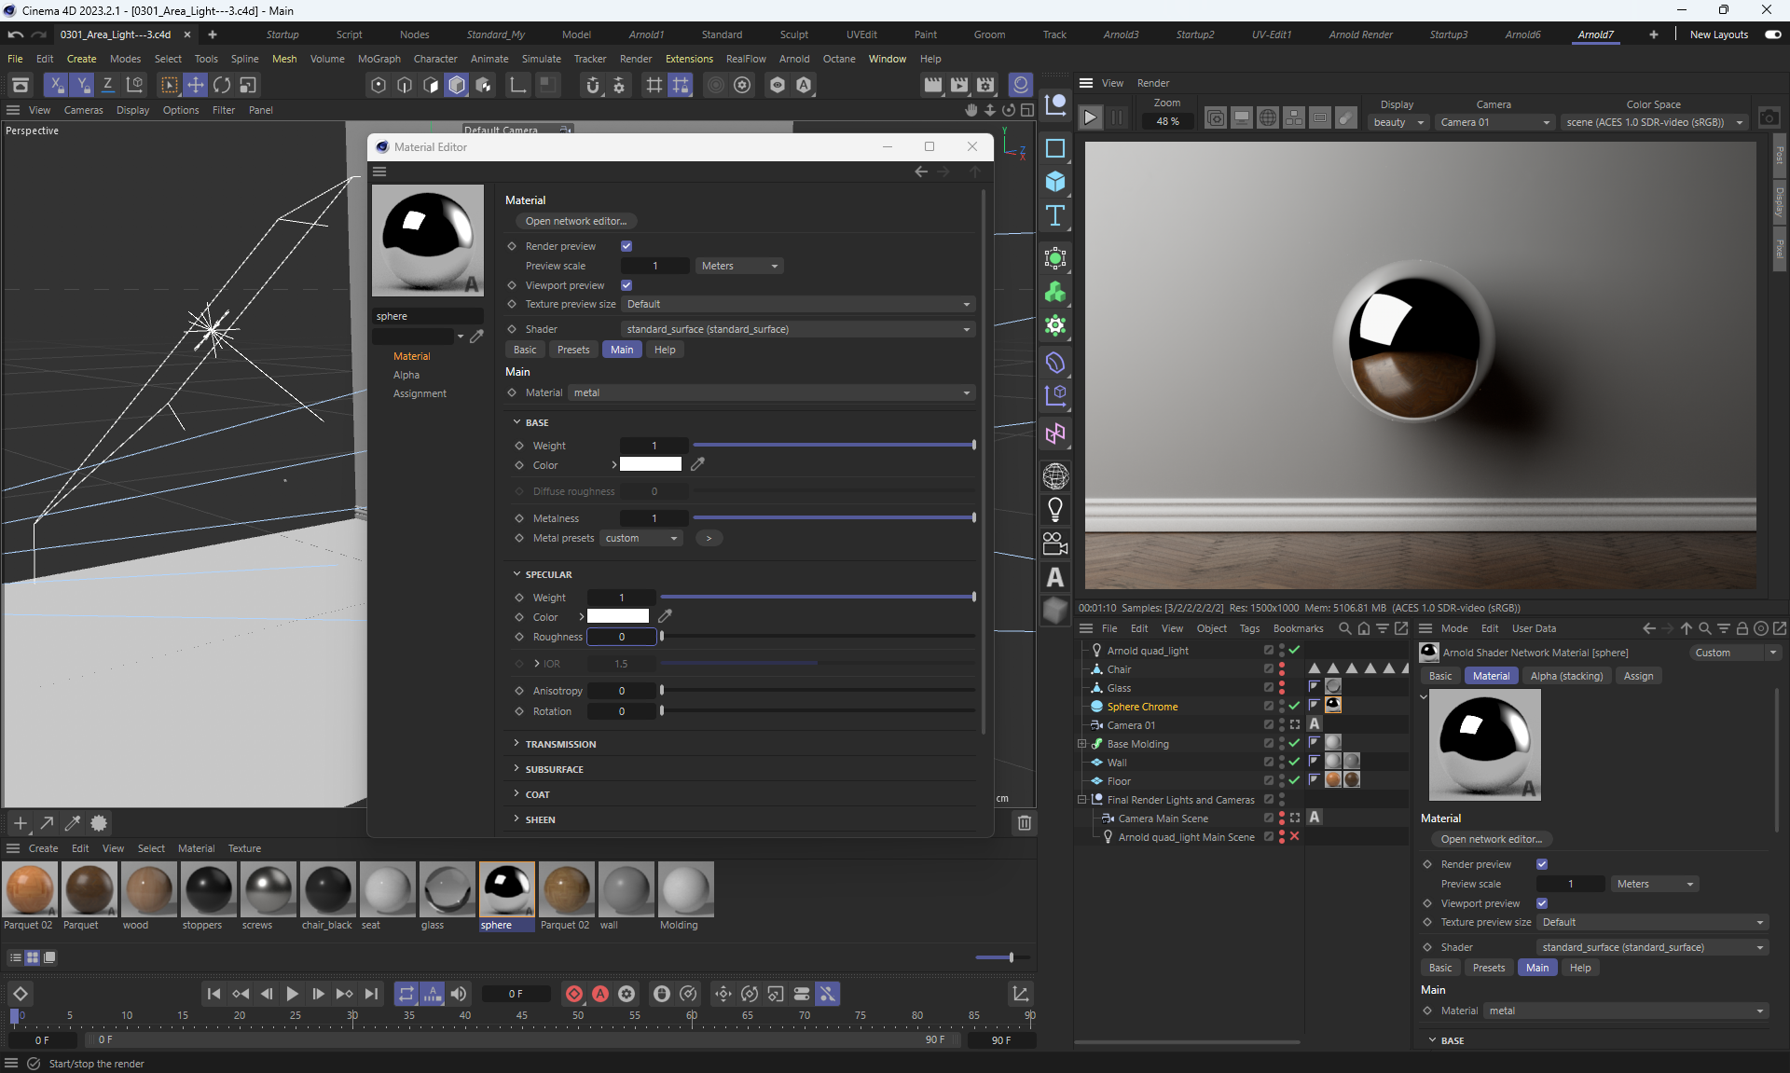Select the Rotate tool icon

222,85
